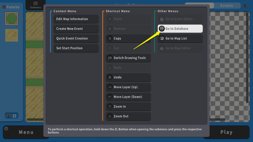The height and width of the screenshot is (142, 253).
Task: Select Quick Event Creation
Action: coord(76,38)
